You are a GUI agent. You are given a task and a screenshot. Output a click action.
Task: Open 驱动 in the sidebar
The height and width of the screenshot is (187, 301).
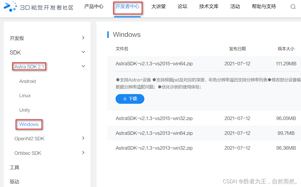point(14,182)
